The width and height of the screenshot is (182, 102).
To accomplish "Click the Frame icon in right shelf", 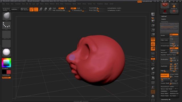I will (153, 64).
